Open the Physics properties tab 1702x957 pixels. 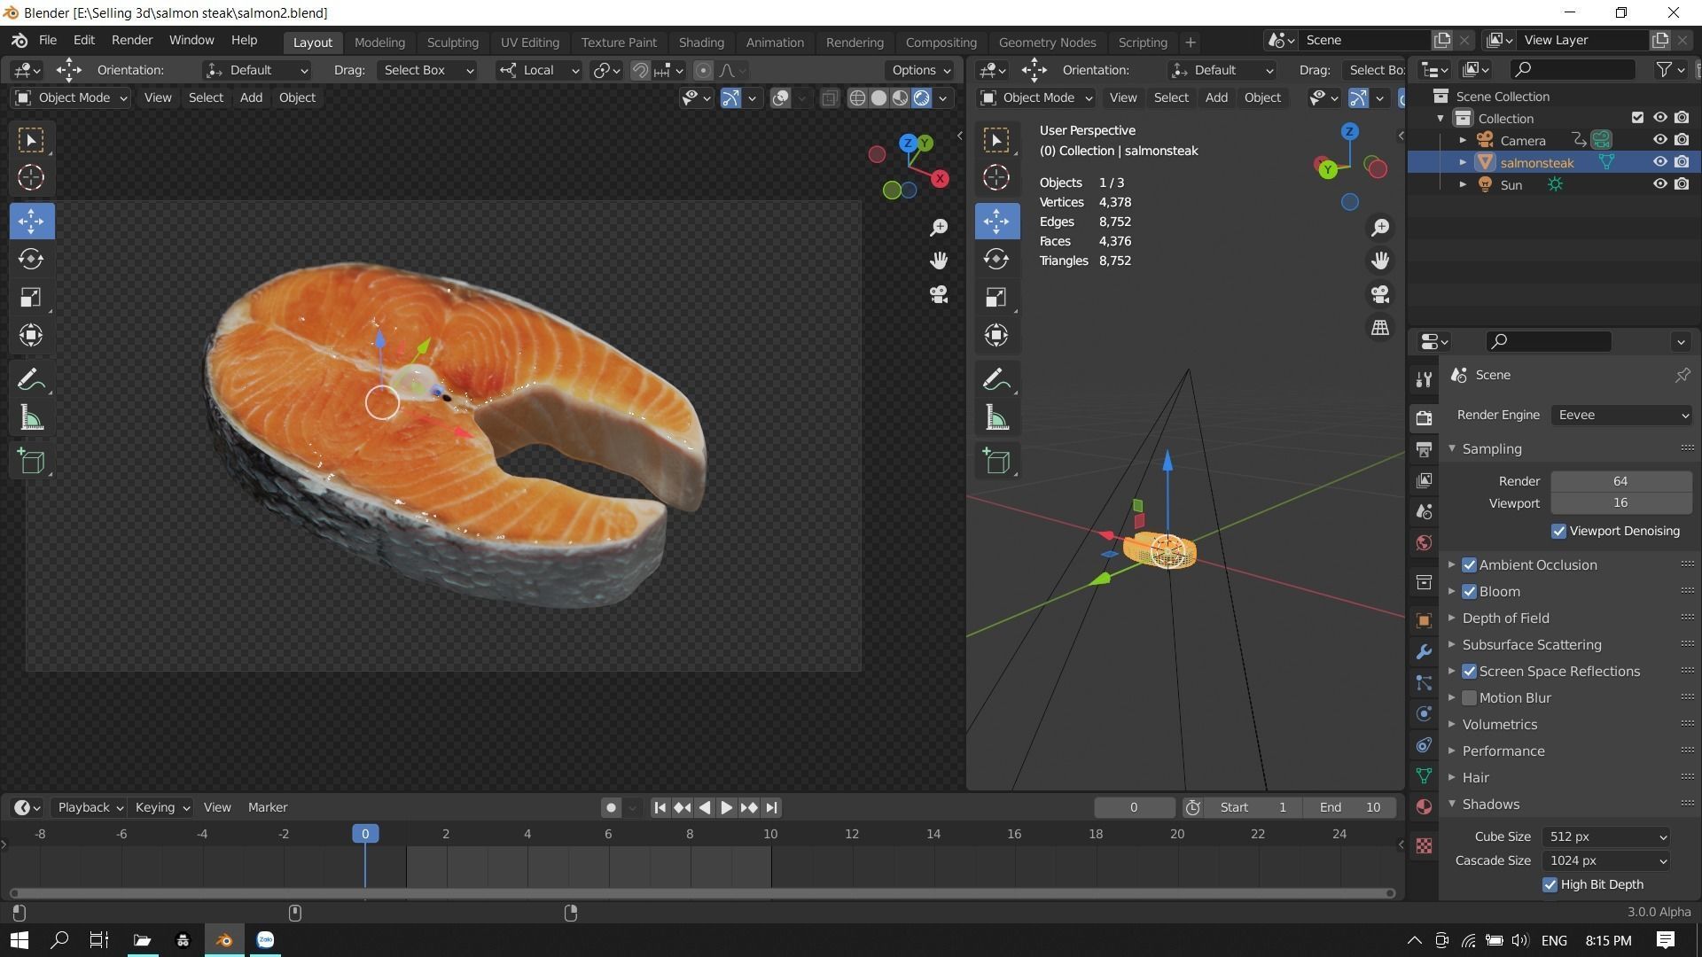(x=1424, y=714)
